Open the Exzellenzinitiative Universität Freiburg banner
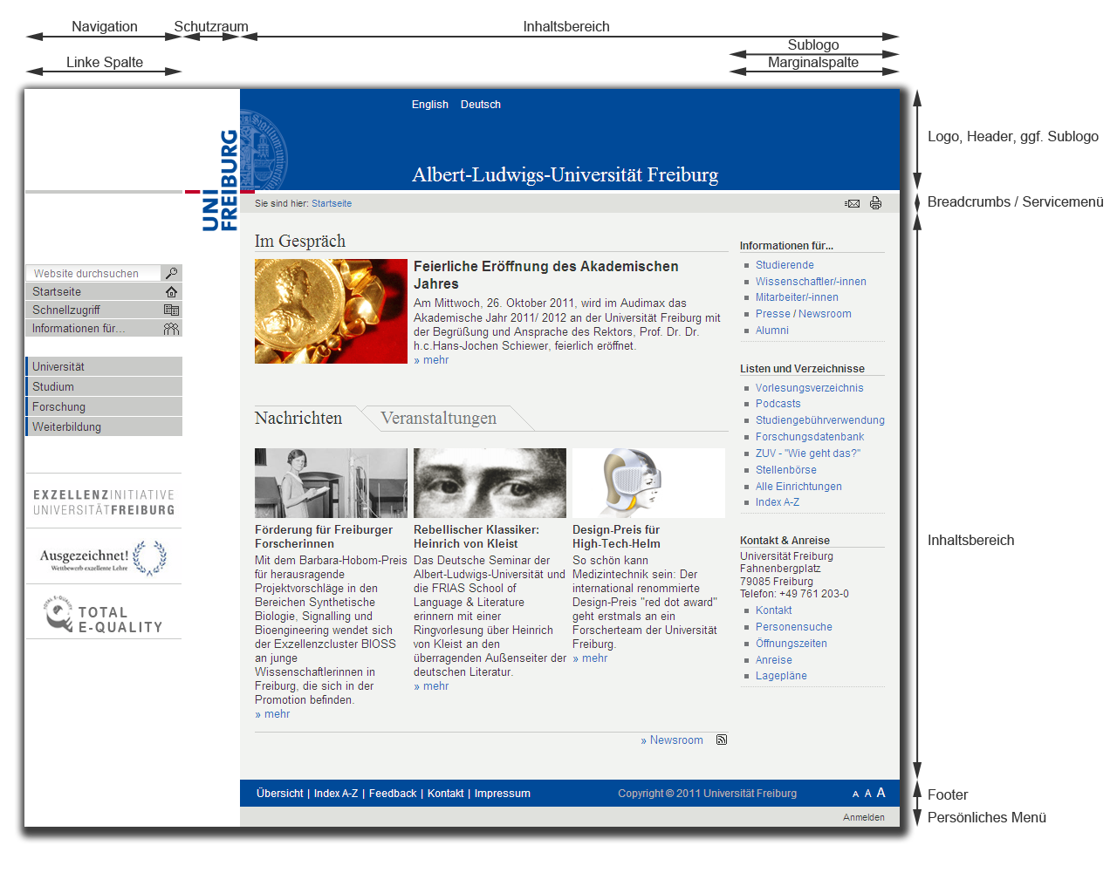 (x=104, y=502)
